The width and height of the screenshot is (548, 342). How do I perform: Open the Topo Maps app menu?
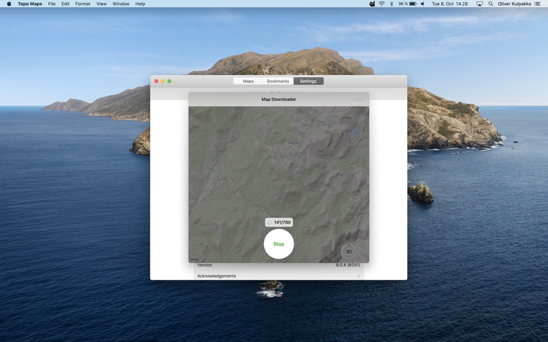[29, 4]
